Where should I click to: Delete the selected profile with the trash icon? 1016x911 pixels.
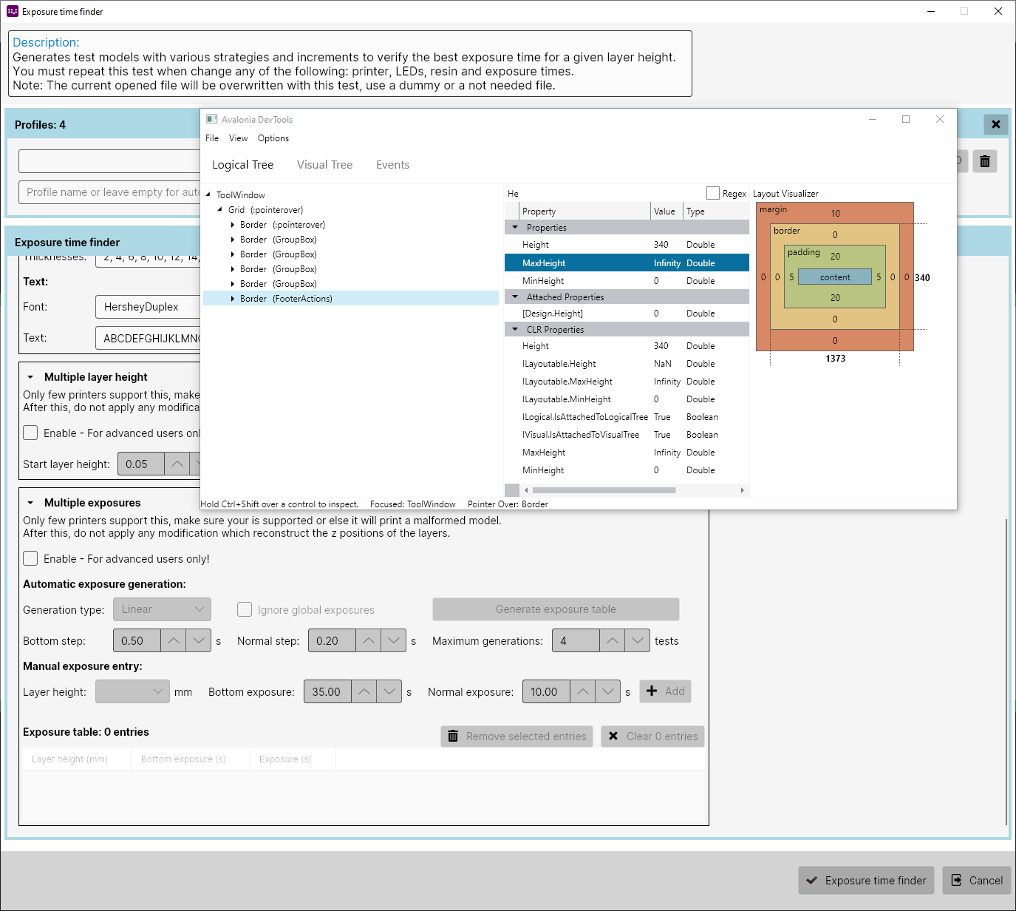tap(984, 161)
